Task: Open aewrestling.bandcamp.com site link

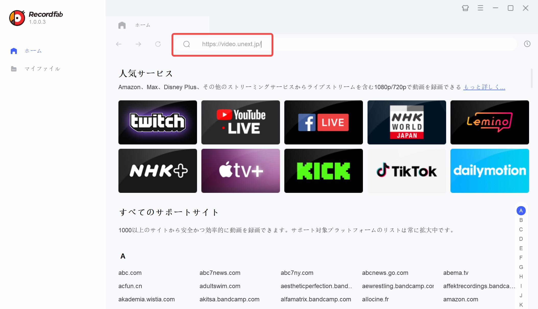Action: [x=398, y=286]
